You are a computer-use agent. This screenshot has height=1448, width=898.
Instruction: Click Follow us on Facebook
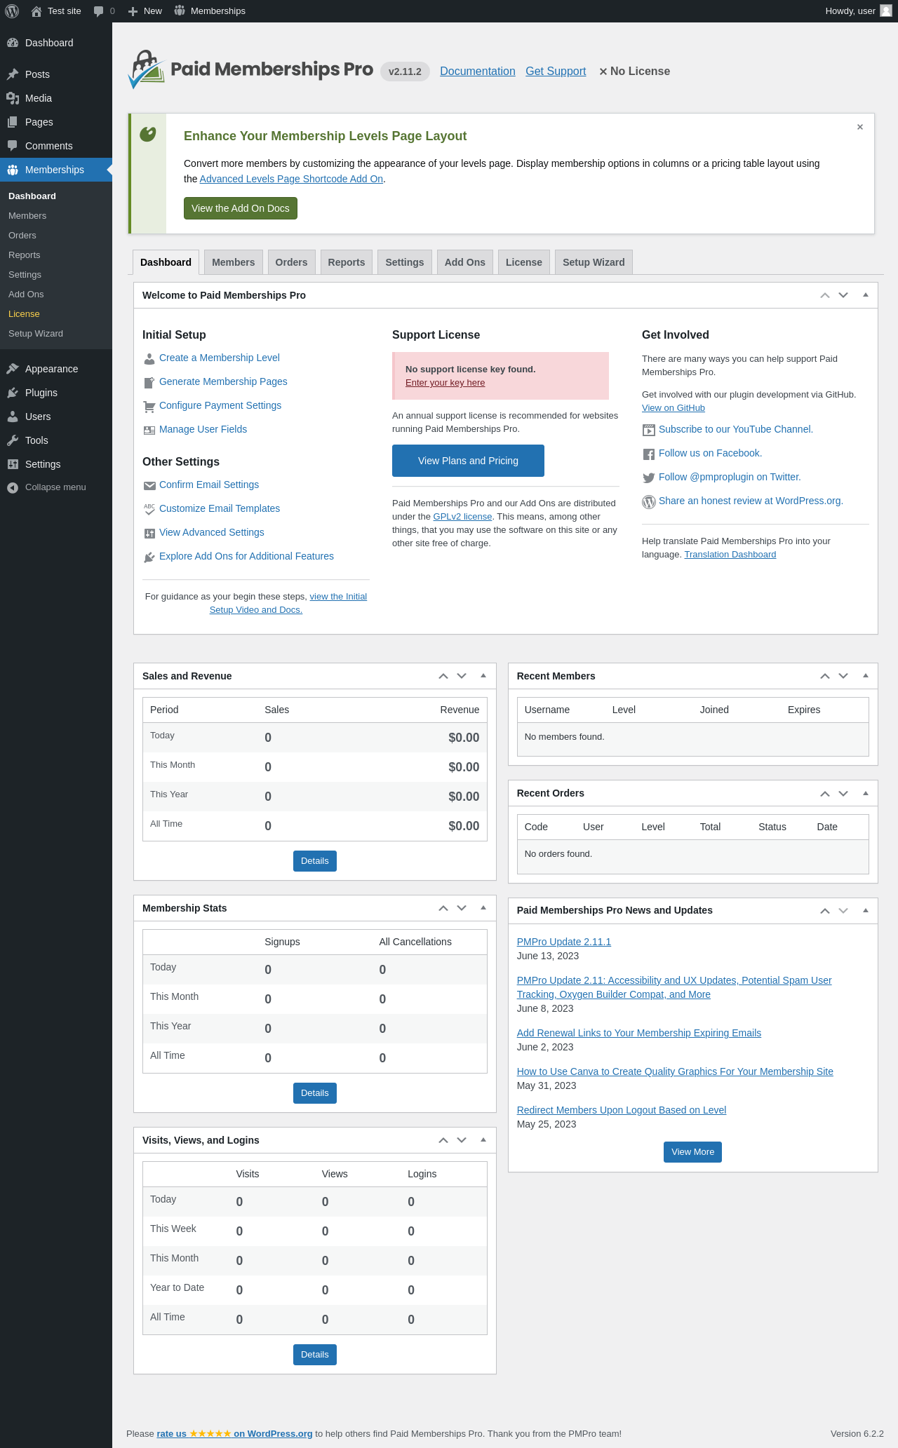click(710, 453)
